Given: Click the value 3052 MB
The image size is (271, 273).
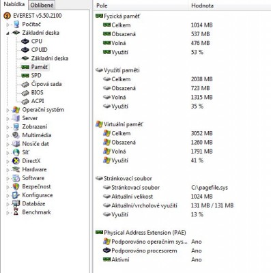Looking at the screenshot, I should pyautogui.click(x=201, y=133).
